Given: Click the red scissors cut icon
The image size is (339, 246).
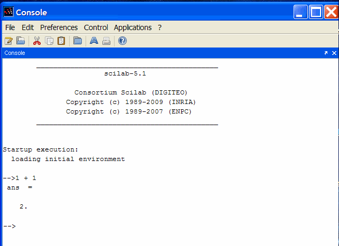Looking at the screenshot, I should point(37,41).
